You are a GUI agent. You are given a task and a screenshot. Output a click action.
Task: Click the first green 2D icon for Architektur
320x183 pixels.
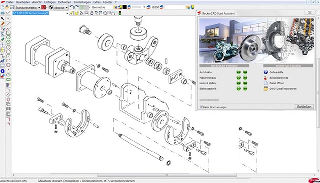pos(239,72)
